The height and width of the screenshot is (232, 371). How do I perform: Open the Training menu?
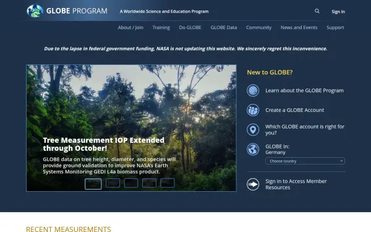[x=161, y=27]
